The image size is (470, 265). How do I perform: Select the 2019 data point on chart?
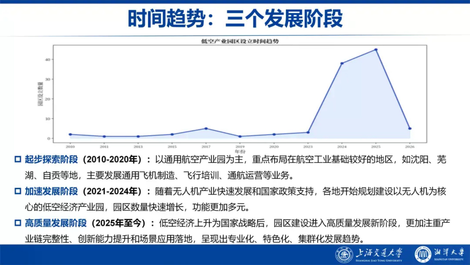[x=240, y=137]
